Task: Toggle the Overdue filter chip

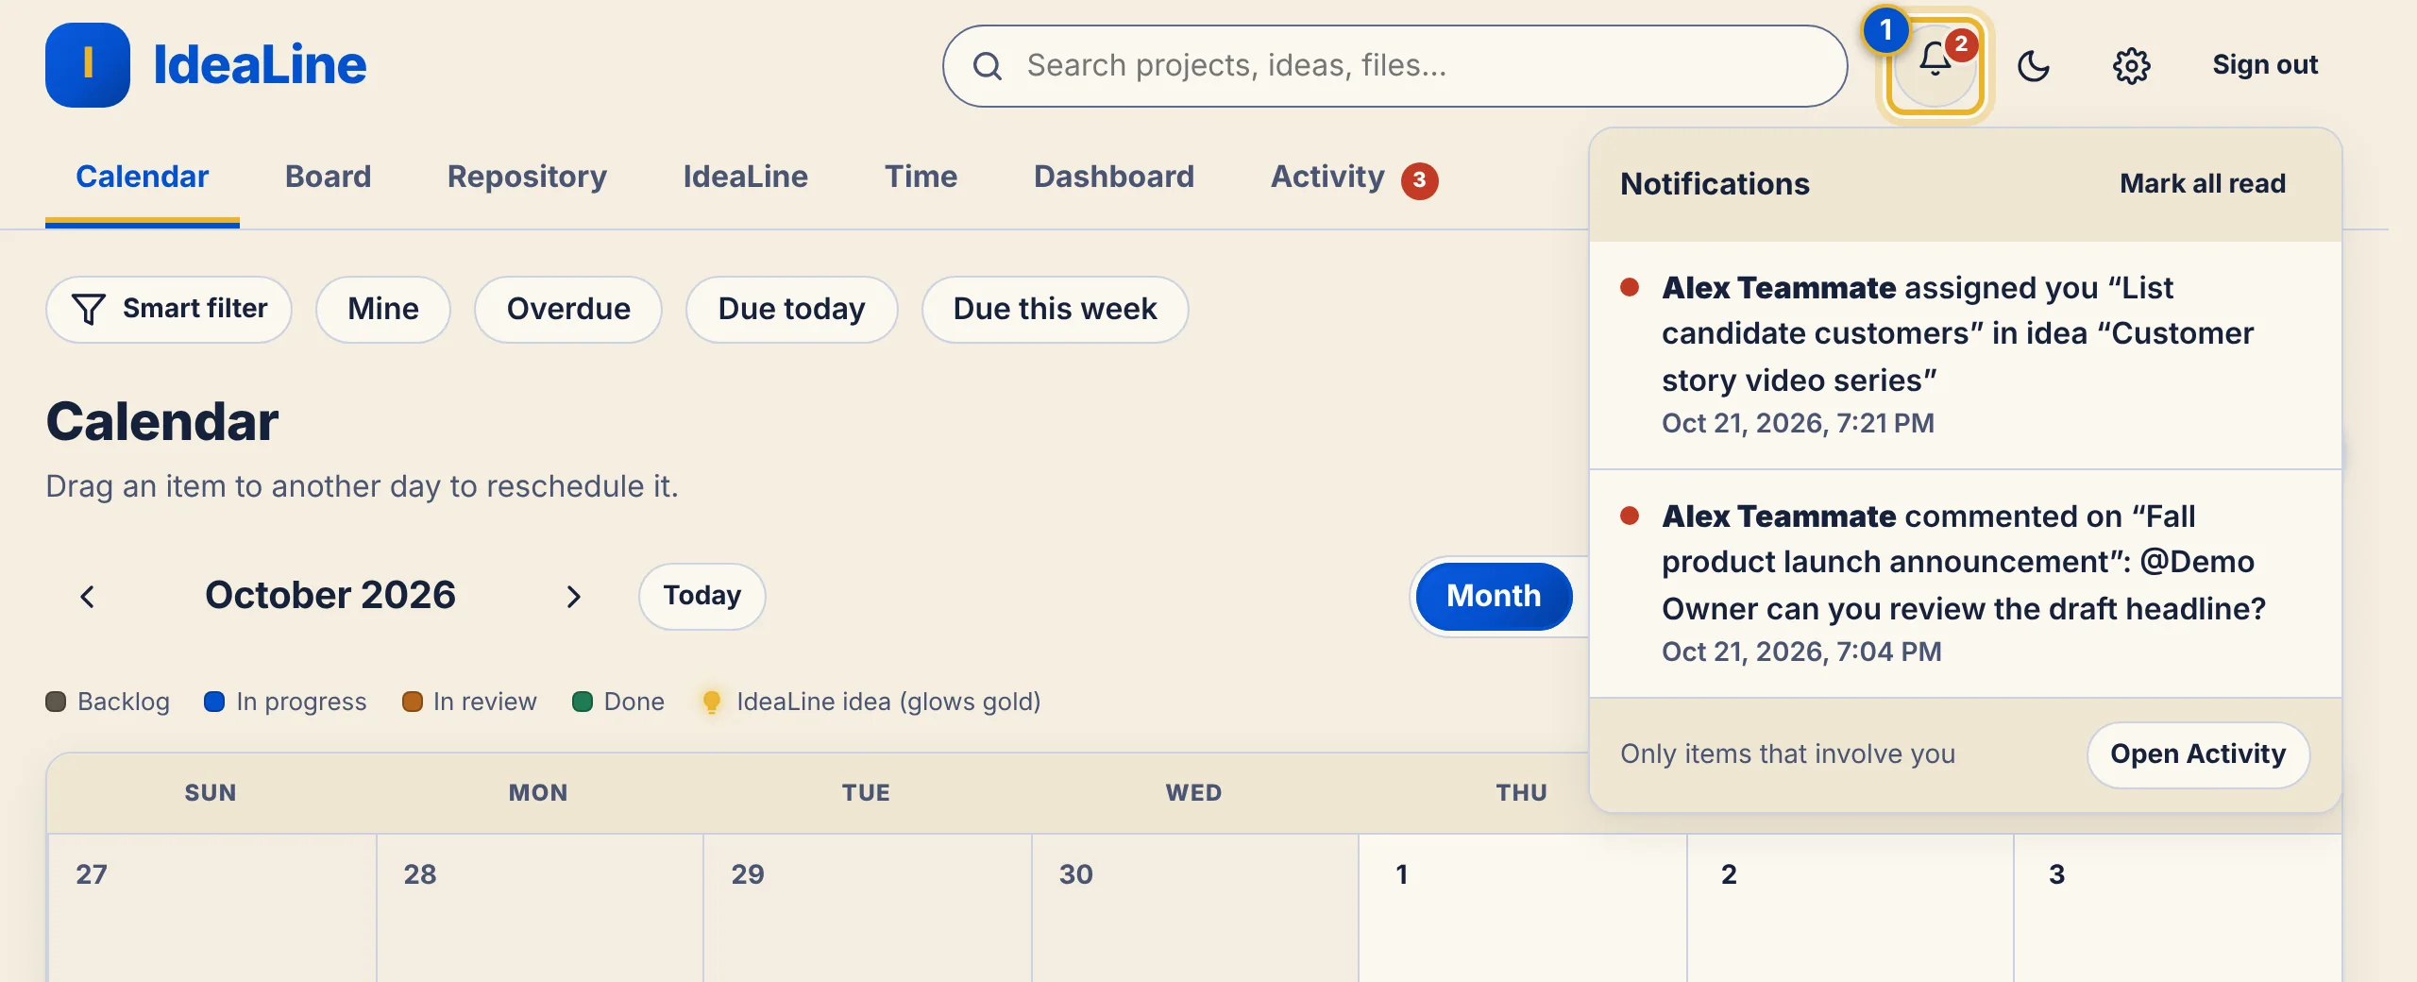Action: coord(568,309)
